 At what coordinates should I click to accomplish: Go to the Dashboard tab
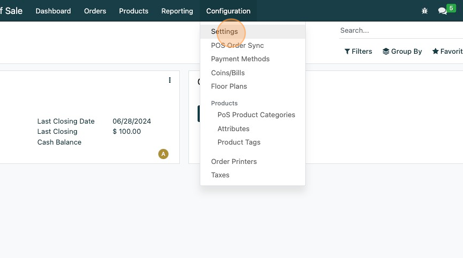(x=53, y=11)
